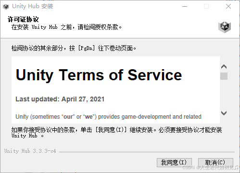Image resolution: width=240 pixels, height=173 pixels.
Task: Click the license text scrollbar thumb
Action: (x=224, y=76)
